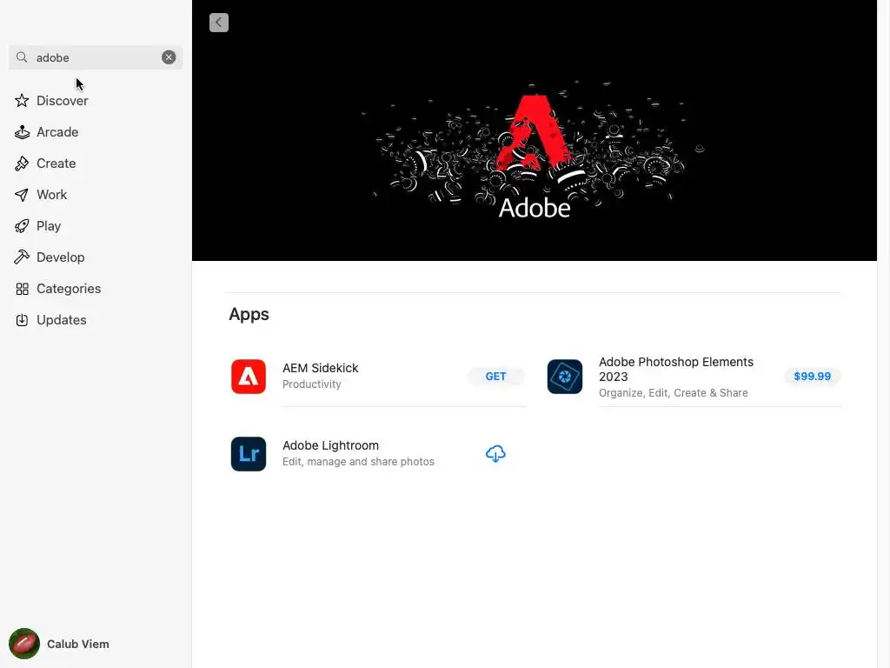Screen dimensions: 890x668
Task: Click the back chevron button
Action: [218, 23]
